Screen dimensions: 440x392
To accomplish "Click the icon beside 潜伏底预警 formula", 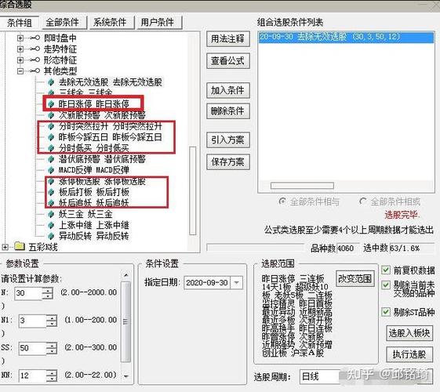I will [51, 159].
